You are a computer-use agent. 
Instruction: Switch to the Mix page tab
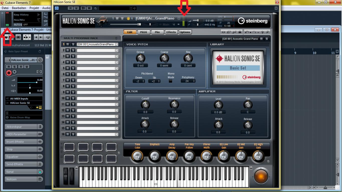point(157,32)
